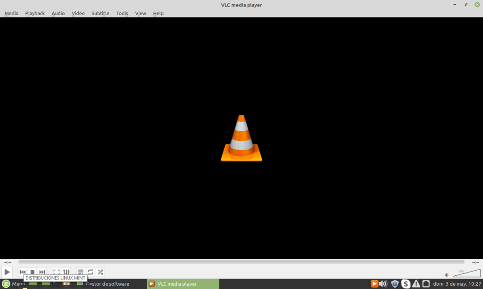483x289 pixels.
Task: Seek using the playback progress bar
Action: (x=241, y=262)
